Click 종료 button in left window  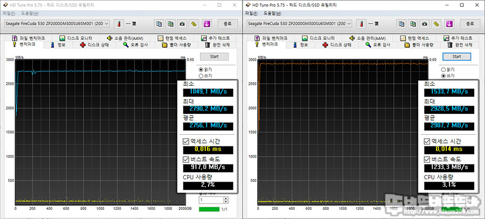tap(227, 24)
